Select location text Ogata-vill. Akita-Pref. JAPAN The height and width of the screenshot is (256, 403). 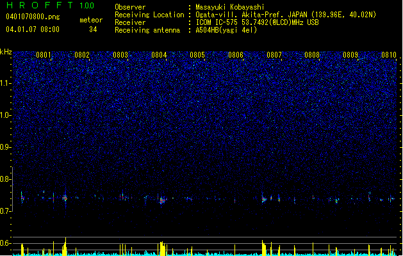click(x=251, y=15)
